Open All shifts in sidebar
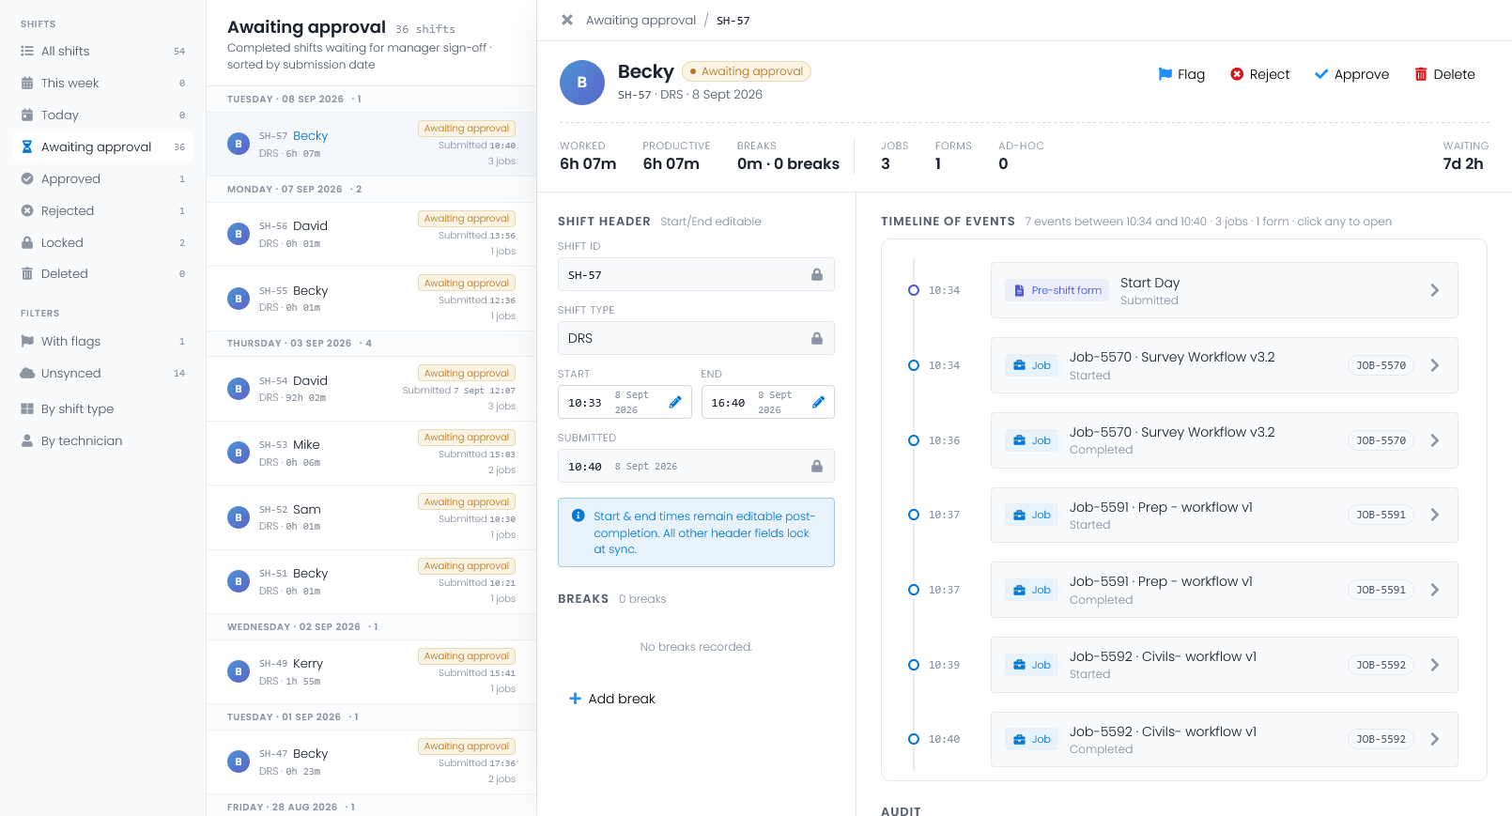Viewport: 1512px width, 816px height. pyautogui.click(x=103, y=51)
